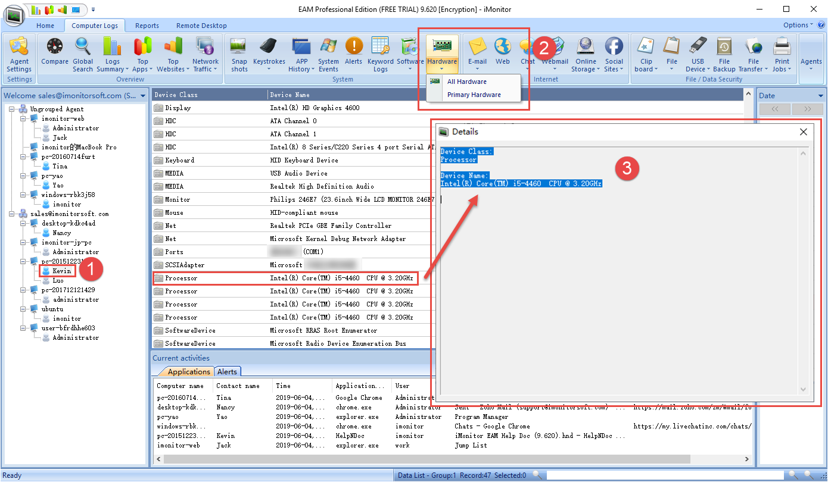Image resolution: width=828 pixels, height=482 pixels.
Task: Select Primary Hardware from the dropdown menu
Action: click(x=474, y=95)
